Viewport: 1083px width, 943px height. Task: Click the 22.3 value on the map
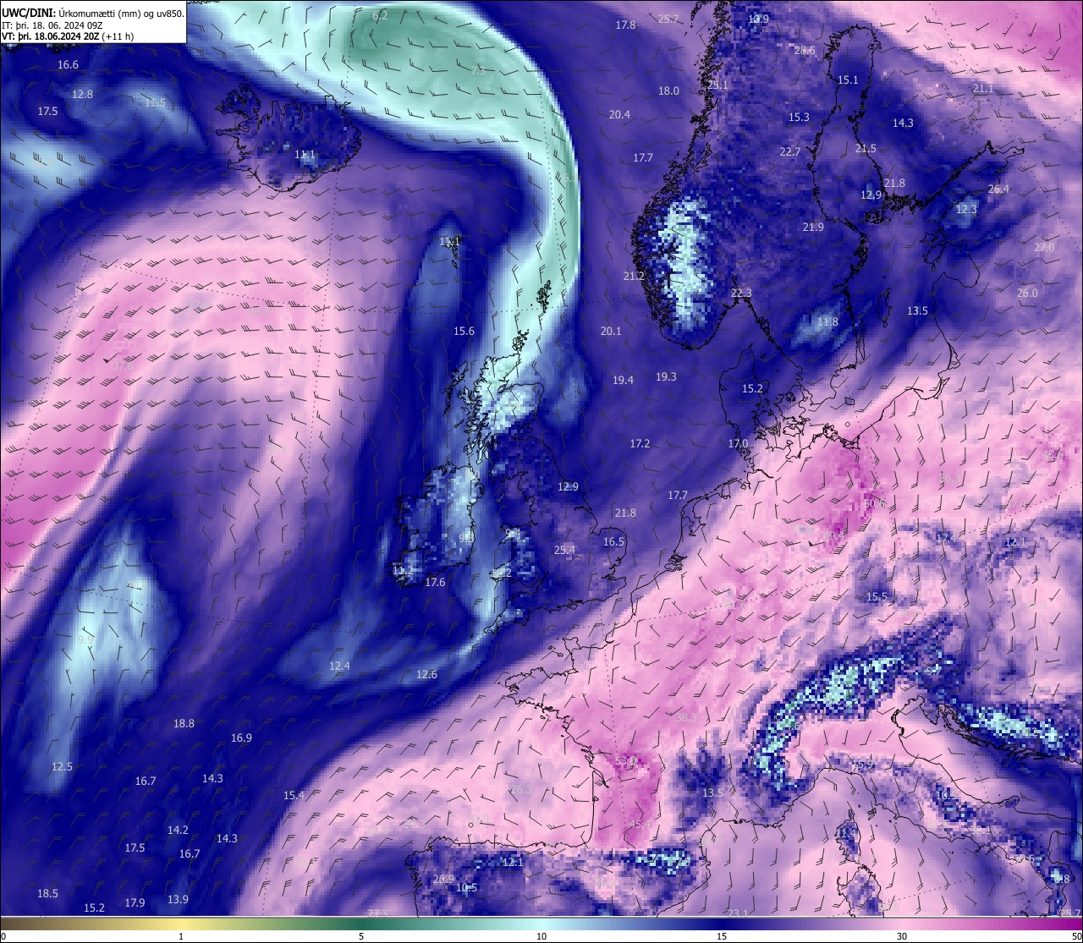(x=740, y=293)
